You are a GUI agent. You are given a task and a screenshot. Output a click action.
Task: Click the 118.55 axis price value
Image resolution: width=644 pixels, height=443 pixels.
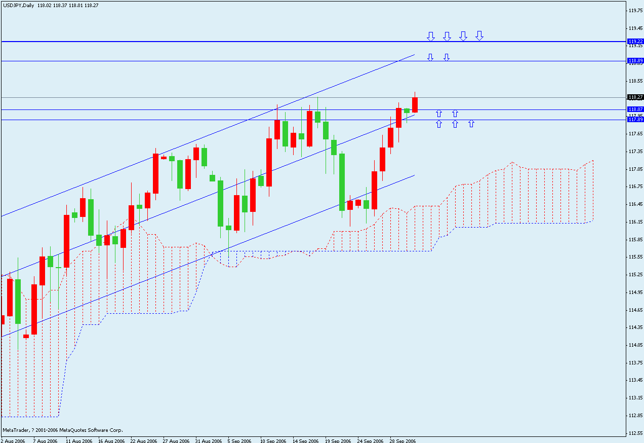tap(635, 81)
